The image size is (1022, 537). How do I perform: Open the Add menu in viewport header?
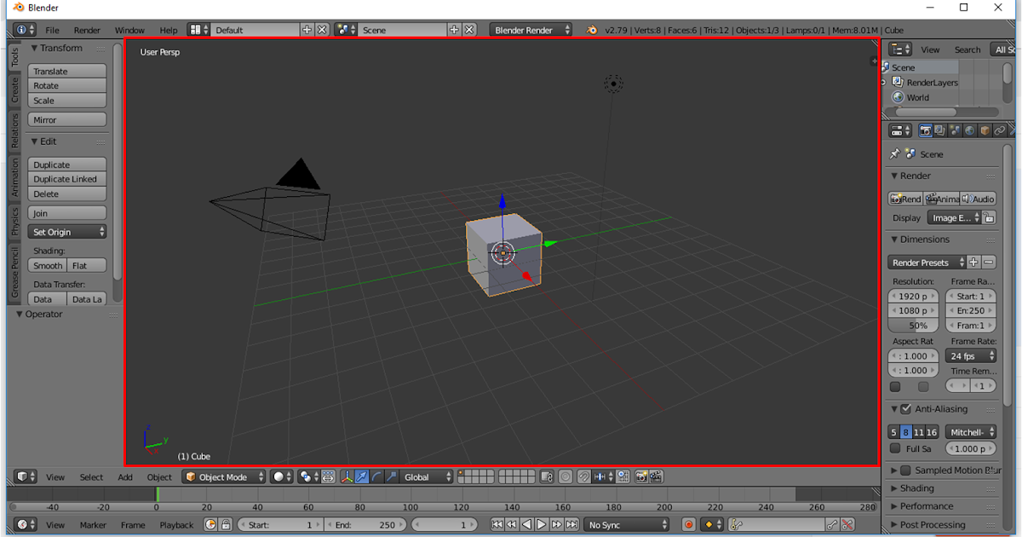125,476
